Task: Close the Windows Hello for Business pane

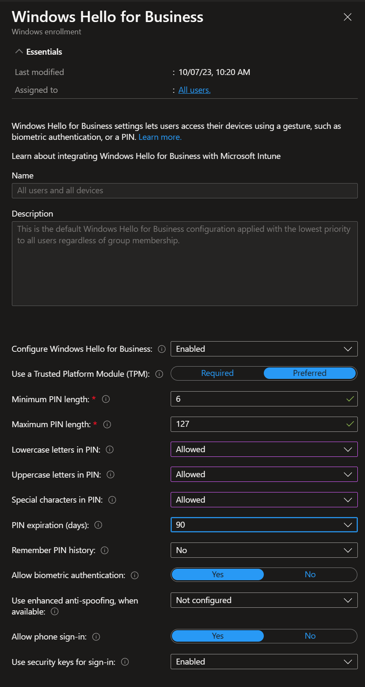Action: [x=348, y=17]
